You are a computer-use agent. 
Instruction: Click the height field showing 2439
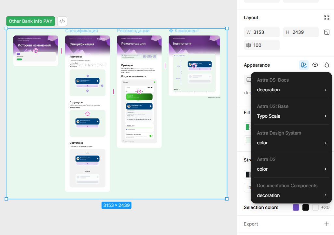coord(300,32)
